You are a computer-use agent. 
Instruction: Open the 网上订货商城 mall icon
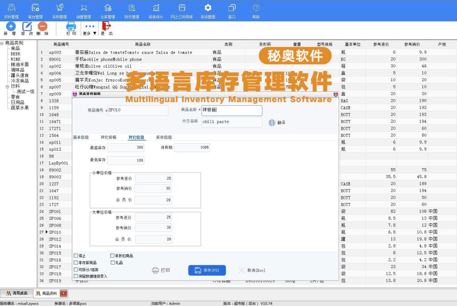pos(182,10)
